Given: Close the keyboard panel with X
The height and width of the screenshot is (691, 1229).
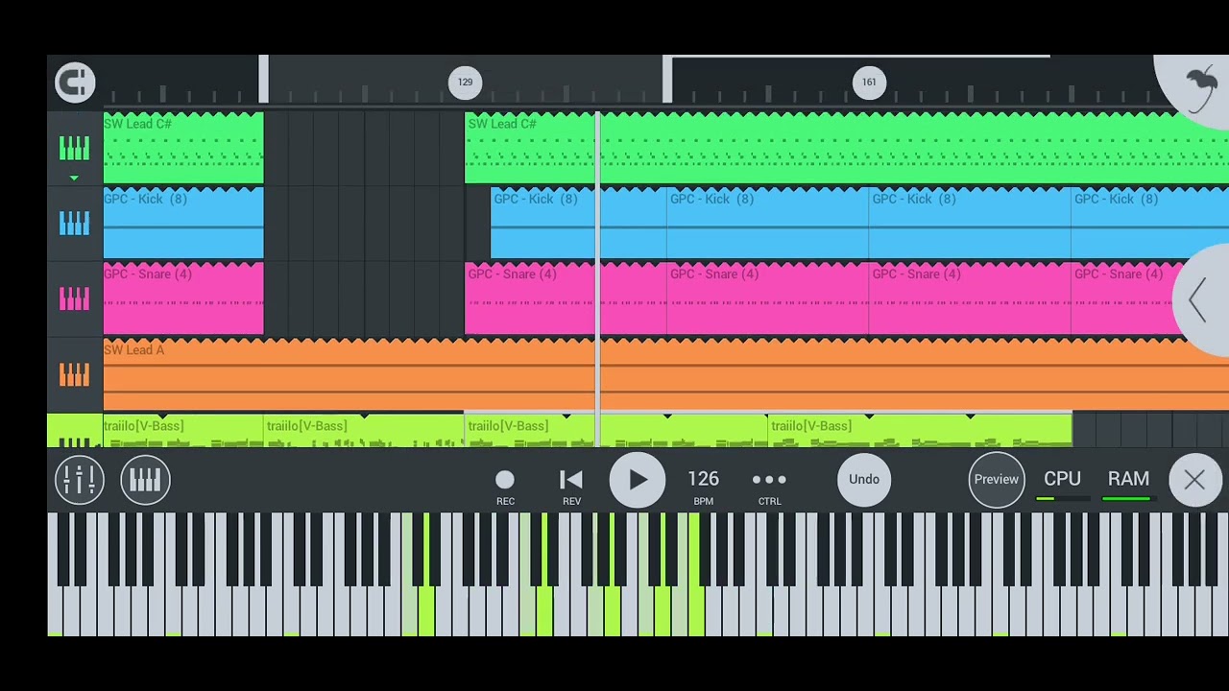Looking at the screenshot, I should pos(1194,480).
